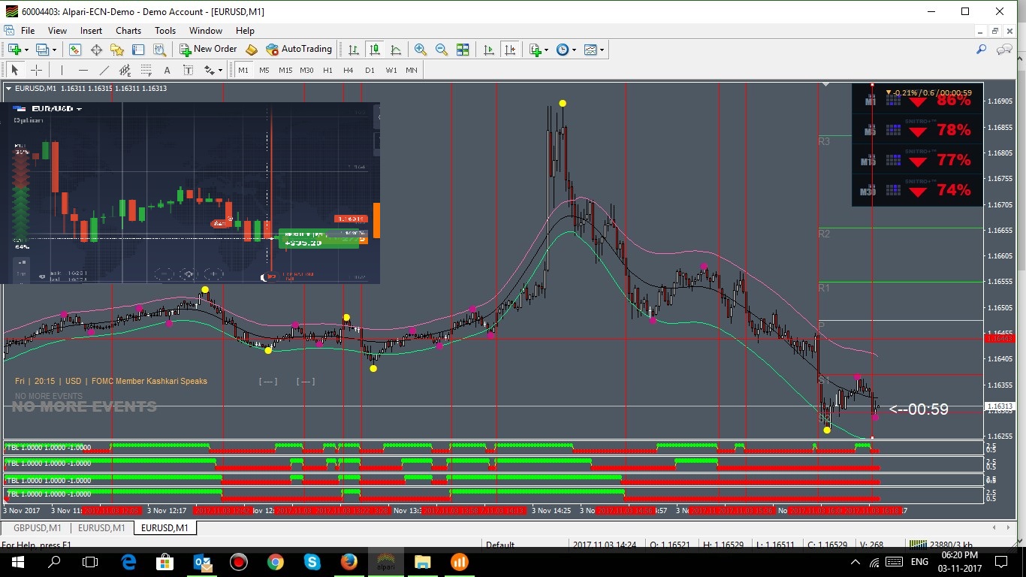The image size is (1026, 577).
Task: Select the Text (A) drawing tool
Action: click(x=167, y=71)
